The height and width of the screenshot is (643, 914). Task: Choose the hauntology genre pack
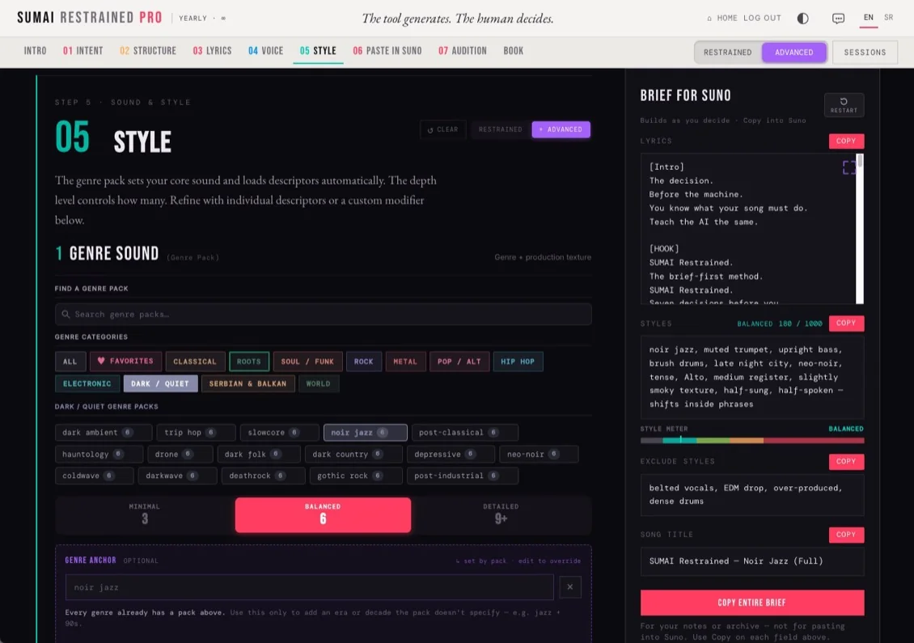click(x=99, y=454)
